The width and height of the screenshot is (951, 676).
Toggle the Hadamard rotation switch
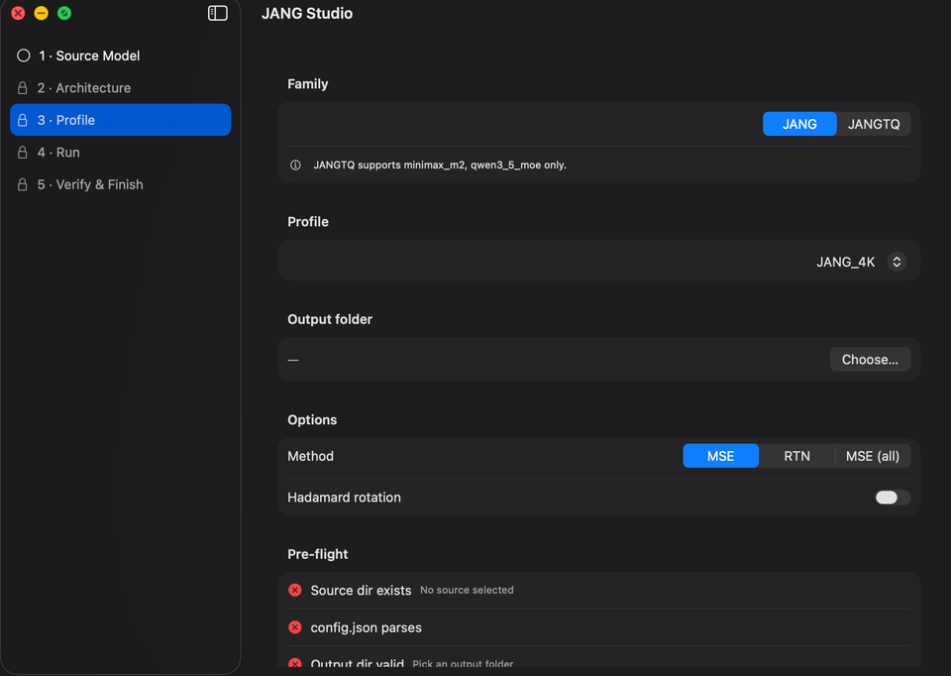(893, 498)
